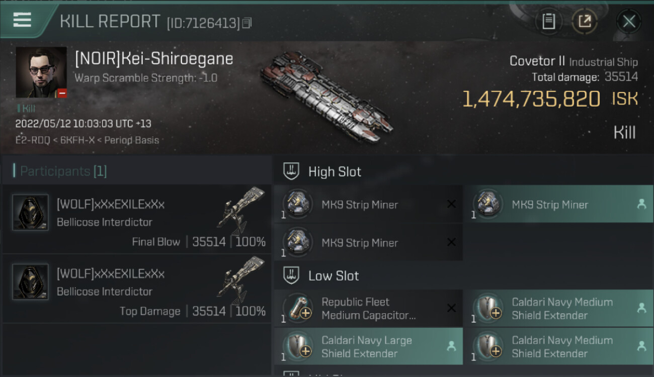The image size is (654, 377).
Task: Inspect the Covetor II ship image
Action: tap(326, 95)
